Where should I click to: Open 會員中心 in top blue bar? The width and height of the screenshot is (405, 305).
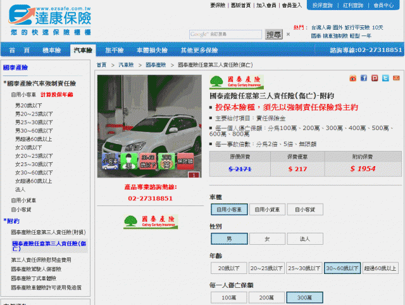click(x=383, y=5)
